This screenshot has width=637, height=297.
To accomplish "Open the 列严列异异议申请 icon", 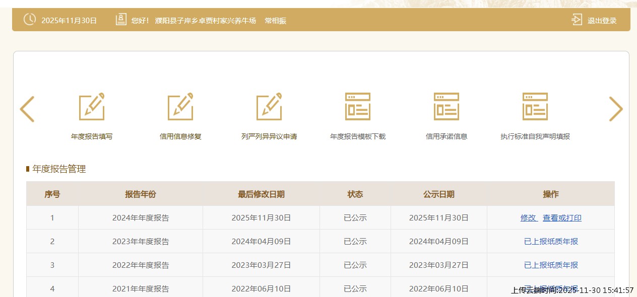I will pos(269,107).
